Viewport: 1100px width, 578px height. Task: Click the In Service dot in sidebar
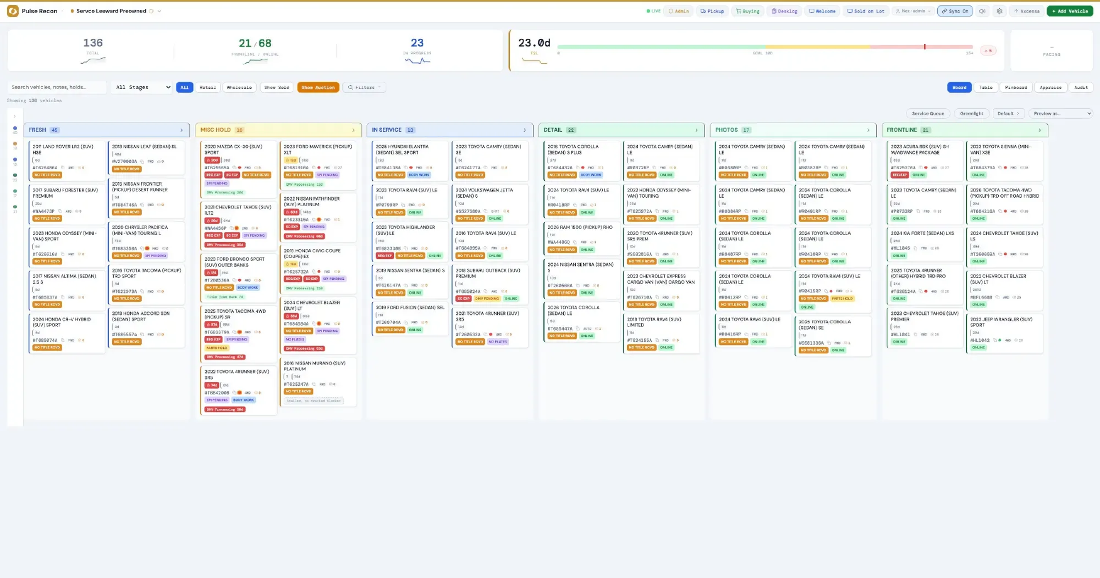pyautogui.click(x=15, y=159)
